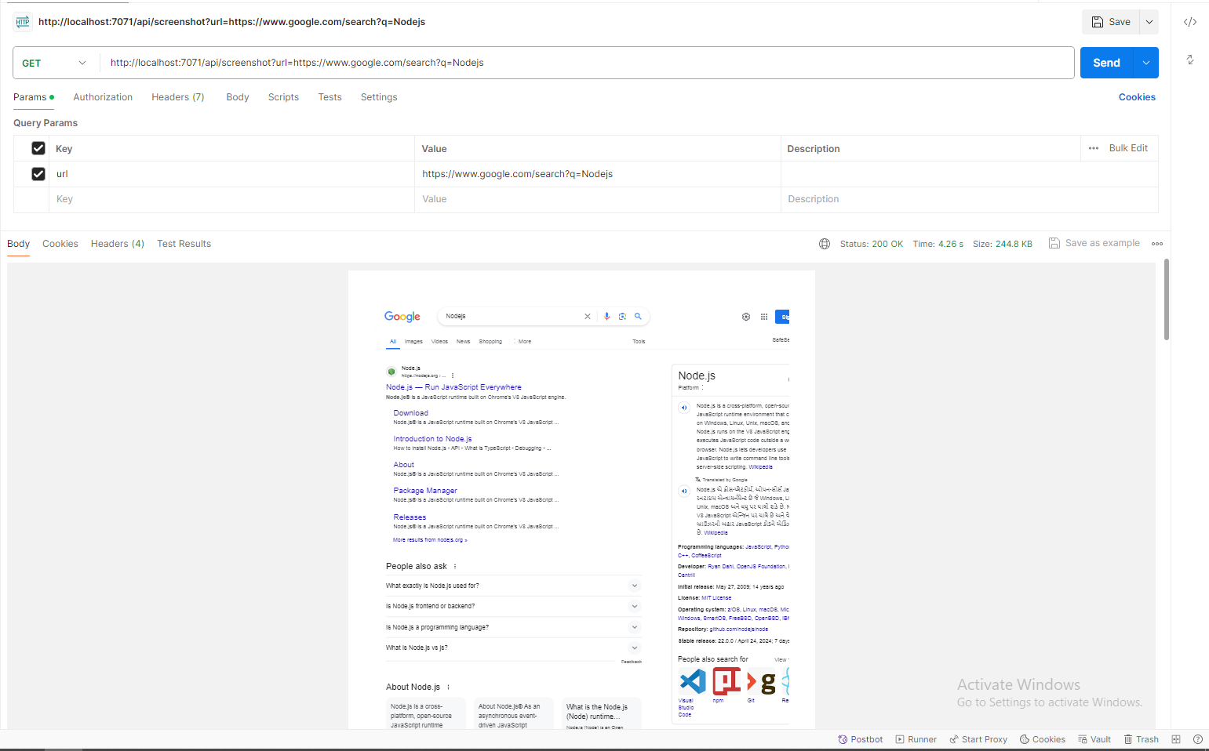
Task: Open the Trash view
Action: point(1140,738)
